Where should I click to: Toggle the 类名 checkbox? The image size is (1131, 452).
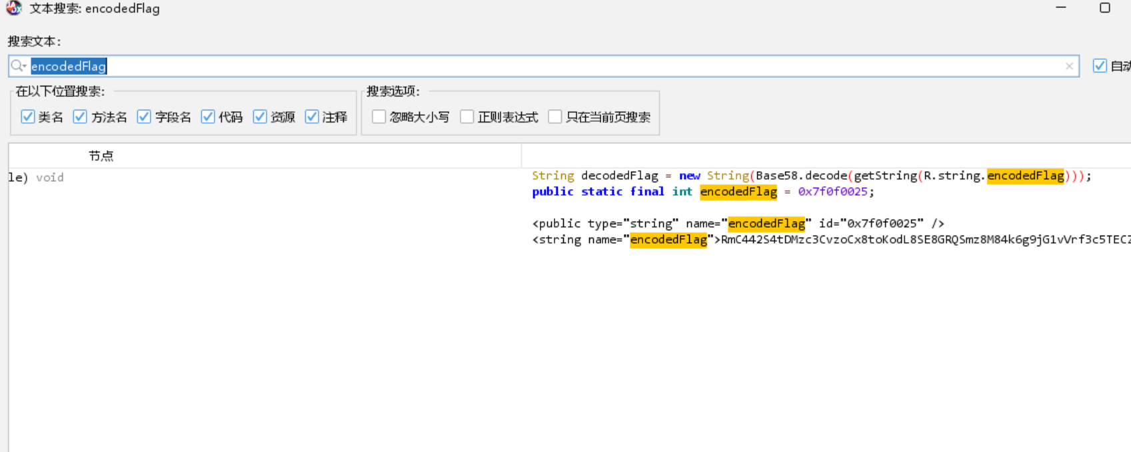coord(28,117)
